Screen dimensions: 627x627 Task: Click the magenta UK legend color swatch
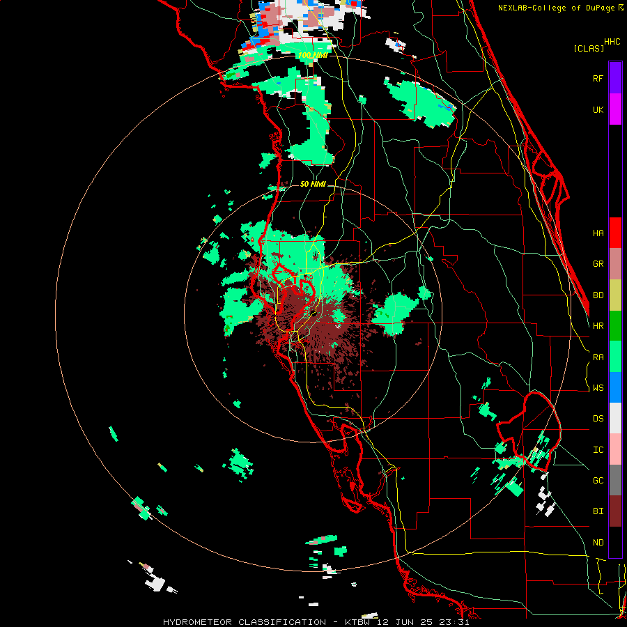point(615,109)
